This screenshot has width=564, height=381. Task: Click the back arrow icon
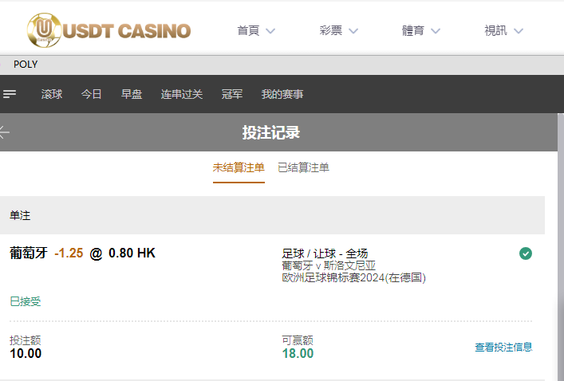pos(4,132)
